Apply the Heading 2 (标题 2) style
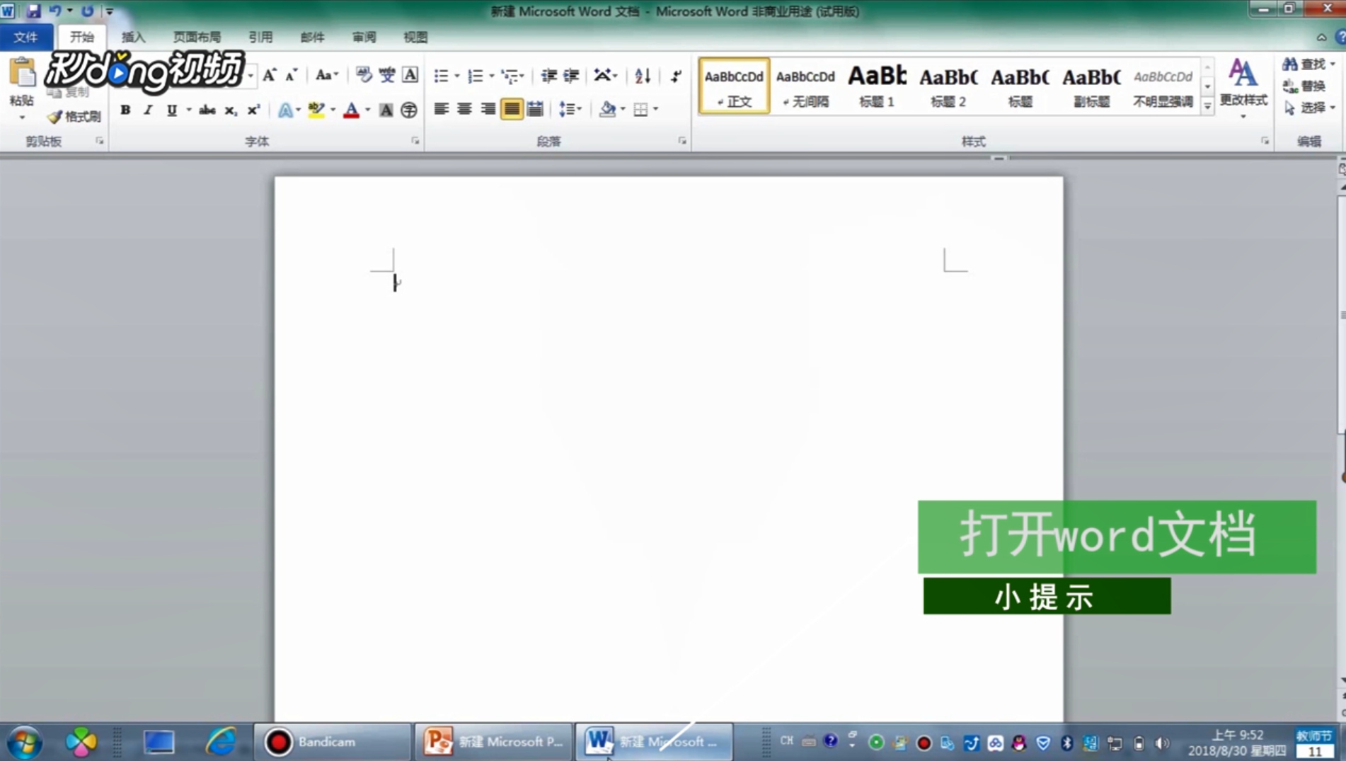 pyautogui.click(x=948, y=86)
